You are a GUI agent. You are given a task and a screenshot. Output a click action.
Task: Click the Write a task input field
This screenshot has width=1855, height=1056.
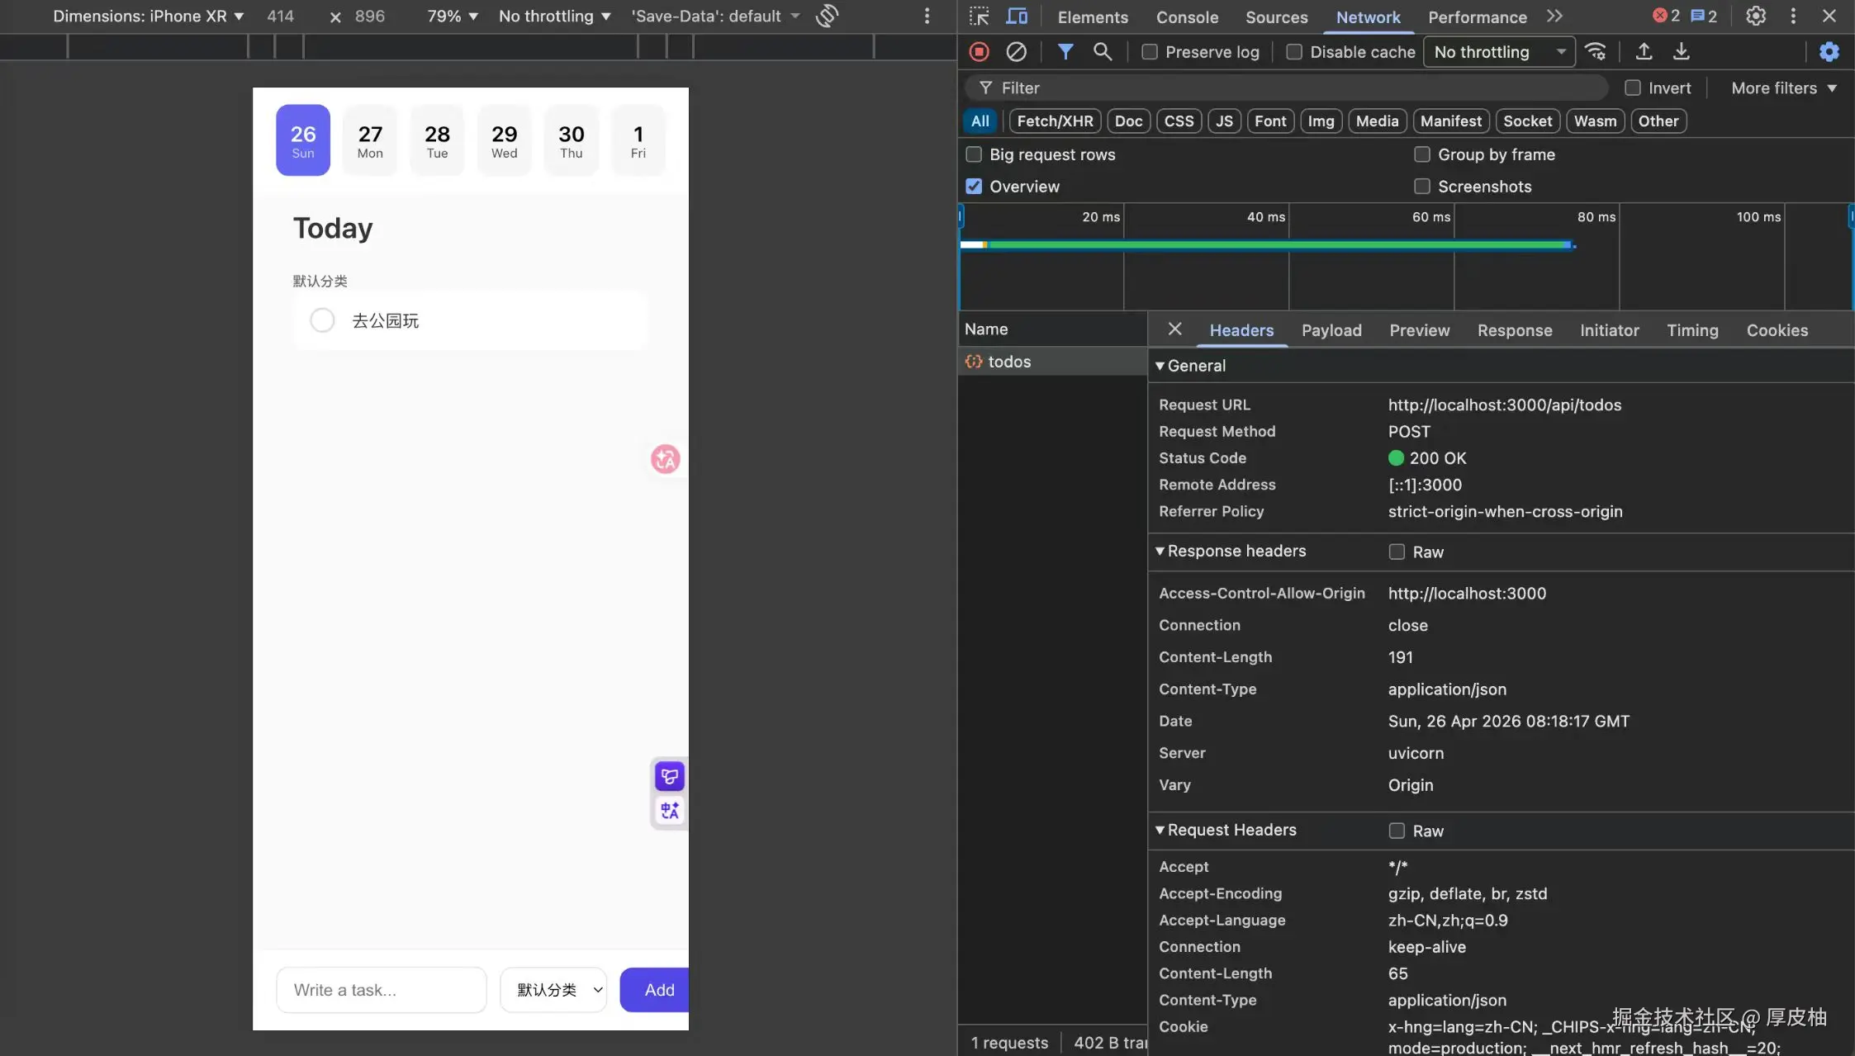[381, 990]
